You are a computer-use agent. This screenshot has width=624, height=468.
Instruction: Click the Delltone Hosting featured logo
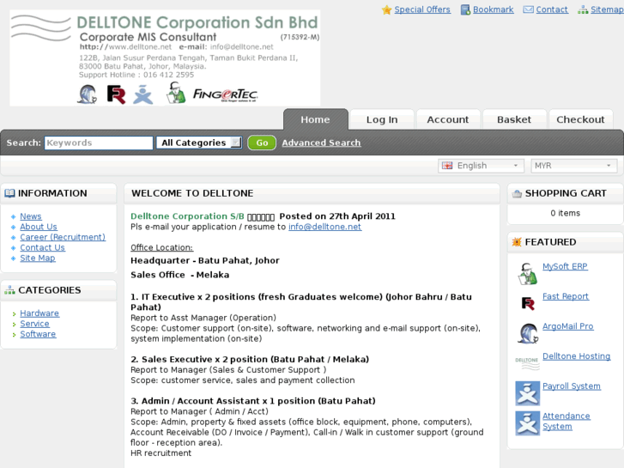click(x=527, y=363)
